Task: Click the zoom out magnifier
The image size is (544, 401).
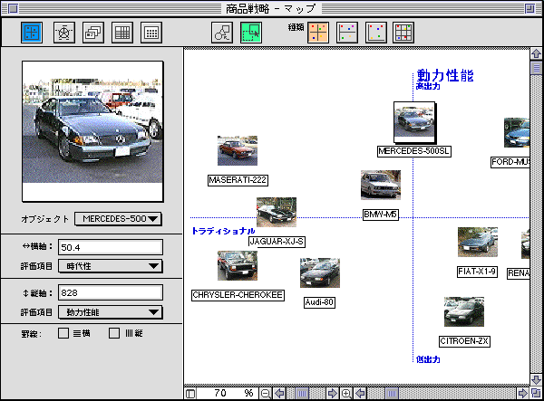Action: [266, 394]
